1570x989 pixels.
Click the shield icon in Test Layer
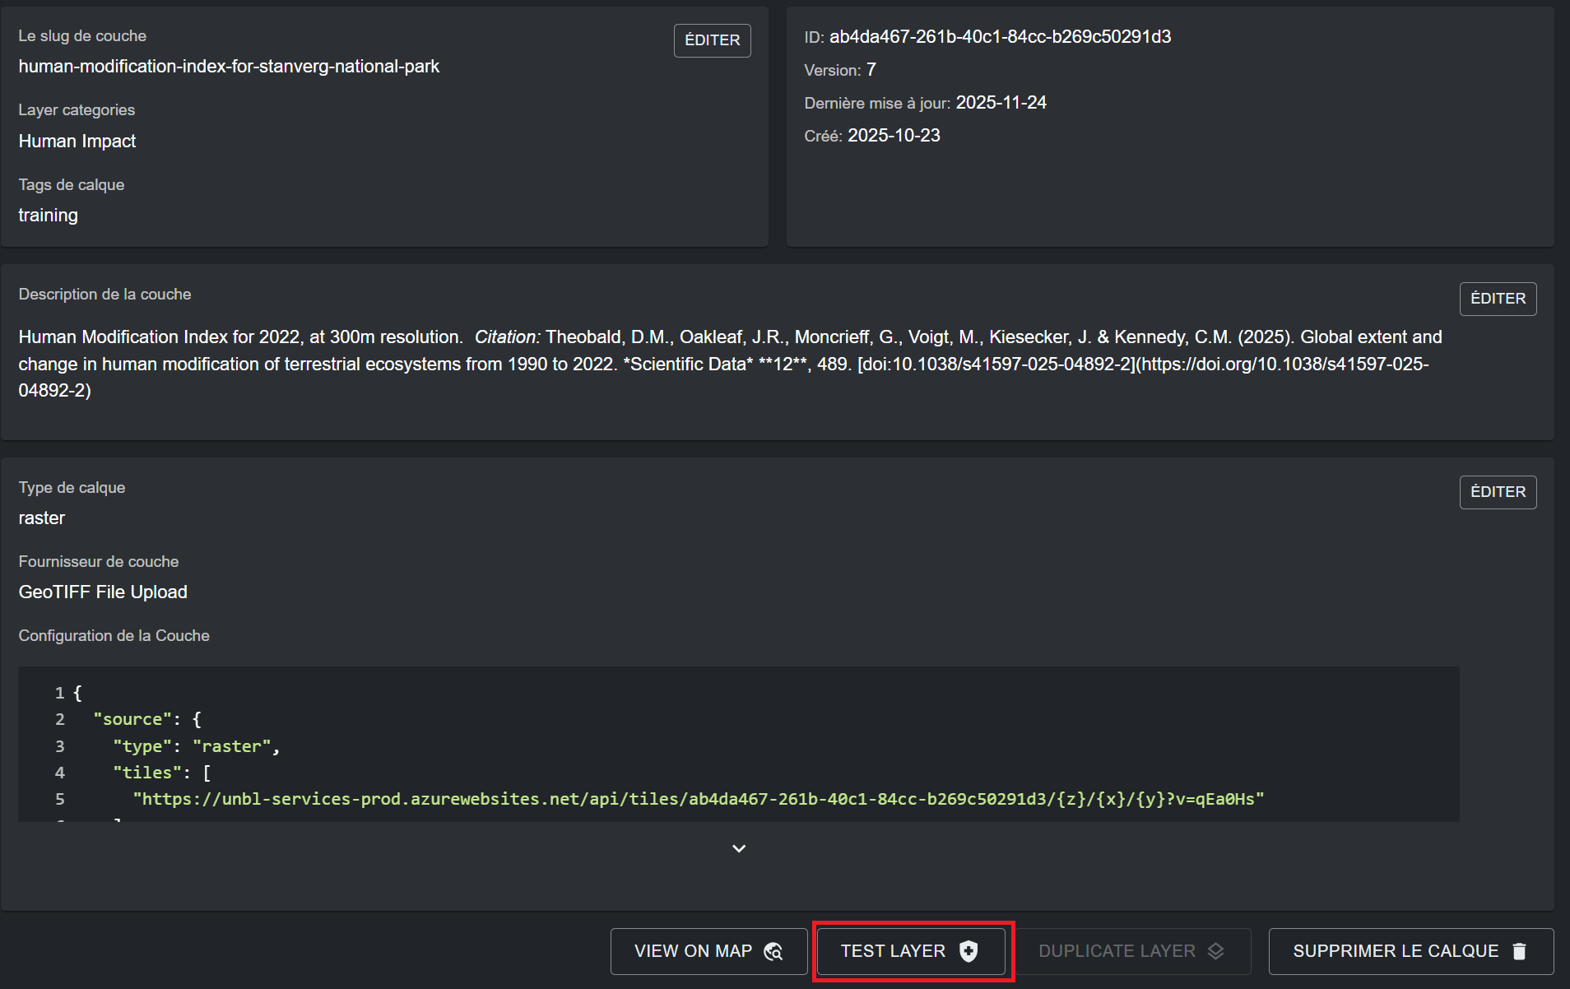pyautogui.click(x=968, y=951)
